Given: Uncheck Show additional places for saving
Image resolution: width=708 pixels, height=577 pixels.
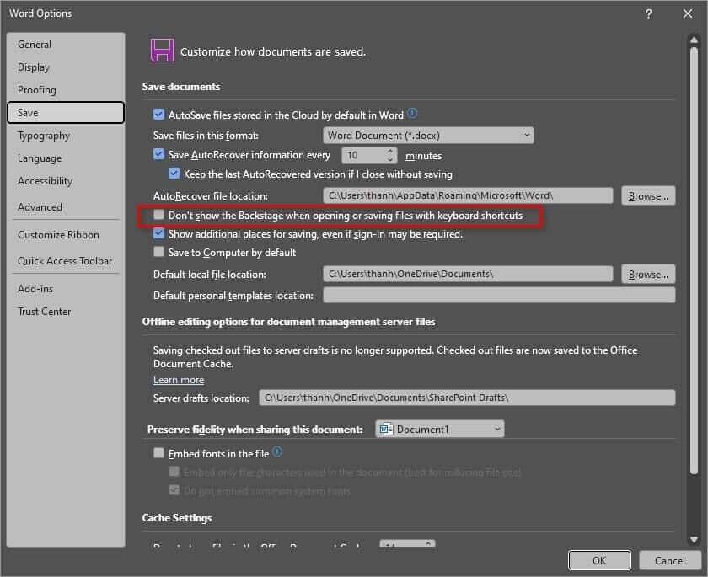Looking at the screenshot, I should [x=159, y=233].
